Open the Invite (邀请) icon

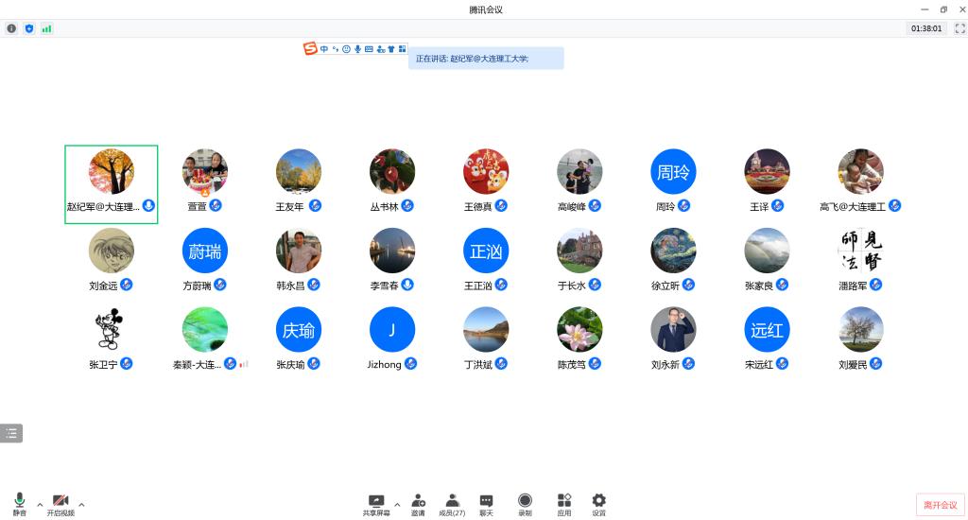pyautogui.click(x=418, y=503)
